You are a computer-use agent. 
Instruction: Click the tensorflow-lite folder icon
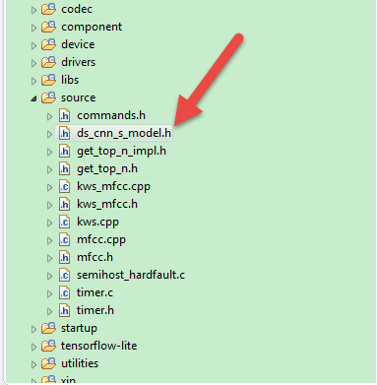click(x=48, y=346)
